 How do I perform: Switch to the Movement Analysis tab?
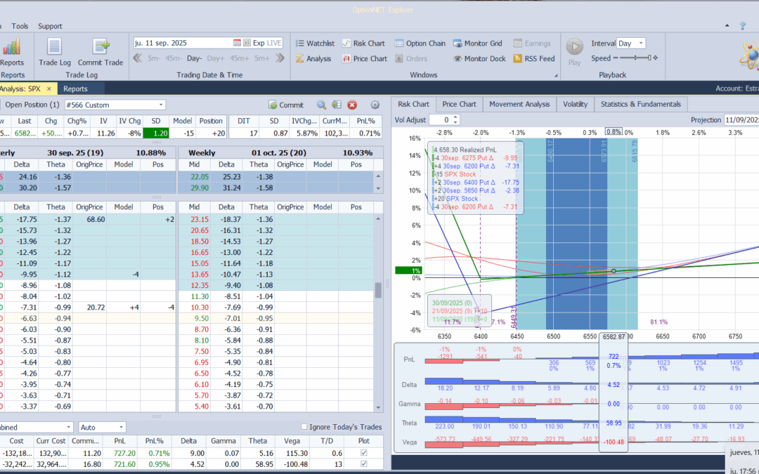pyautogui.click(x=519, y=104)
